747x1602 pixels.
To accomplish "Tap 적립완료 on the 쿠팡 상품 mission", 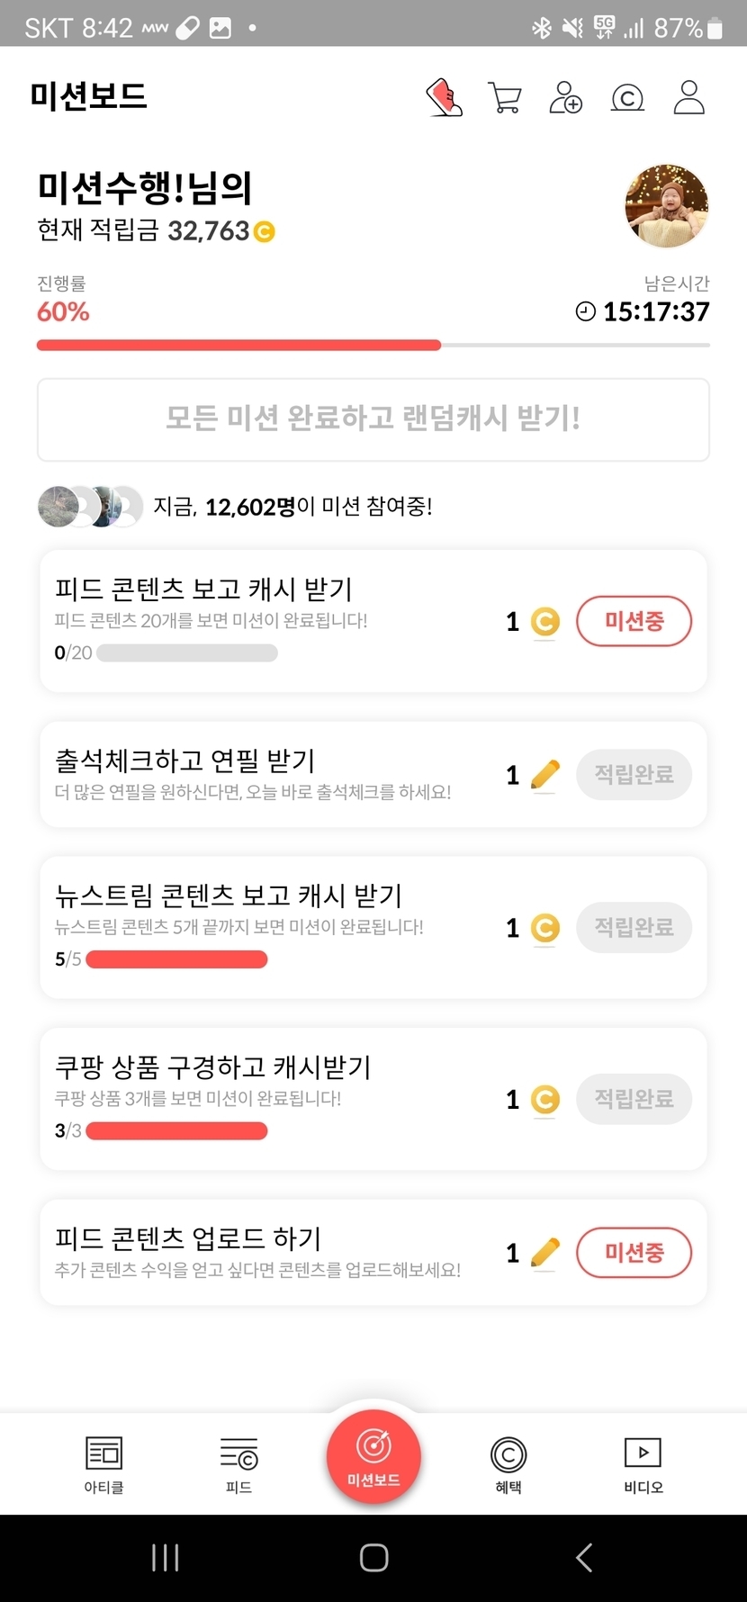I will pyautogui.click(x=634, y=1099).
